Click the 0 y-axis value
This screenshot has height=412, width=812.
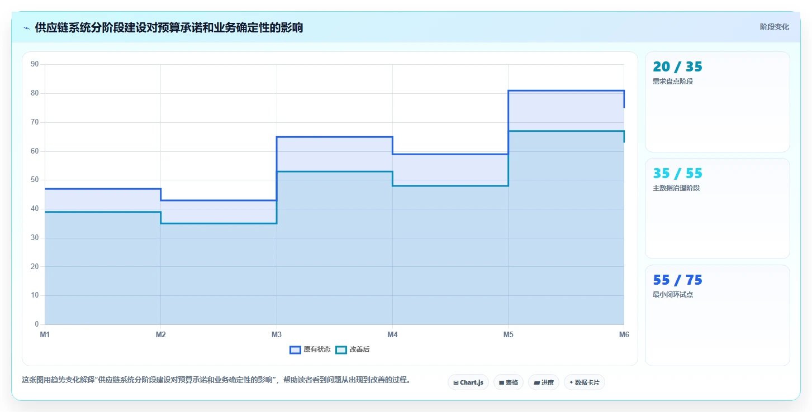pyautogui.click(x=37, y=324)
